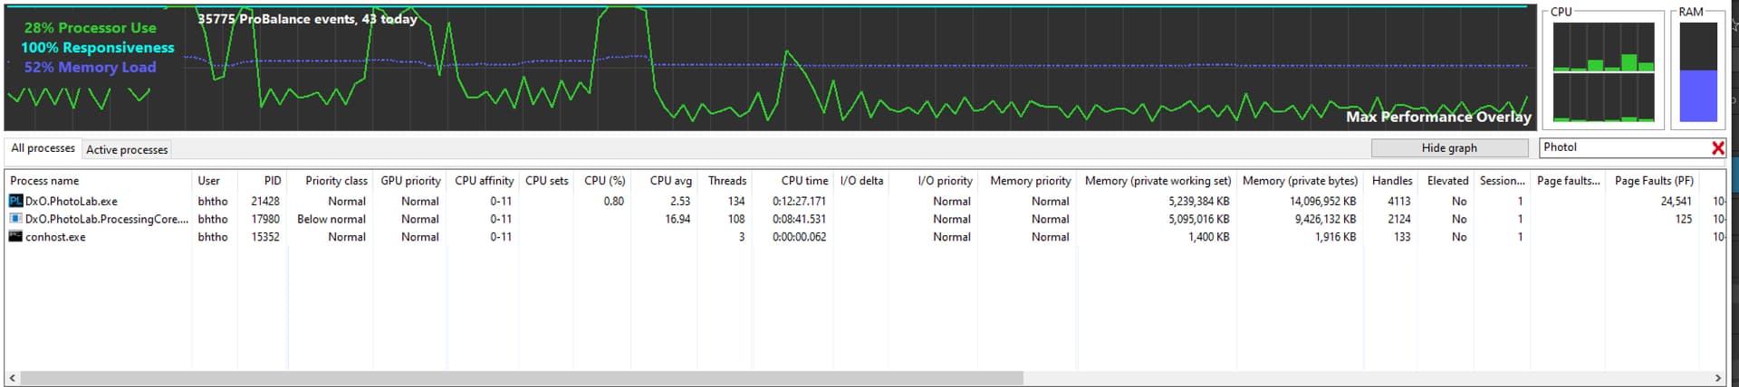
Task: Clear the search filter with red X
Action: (x=1717, y=147)
